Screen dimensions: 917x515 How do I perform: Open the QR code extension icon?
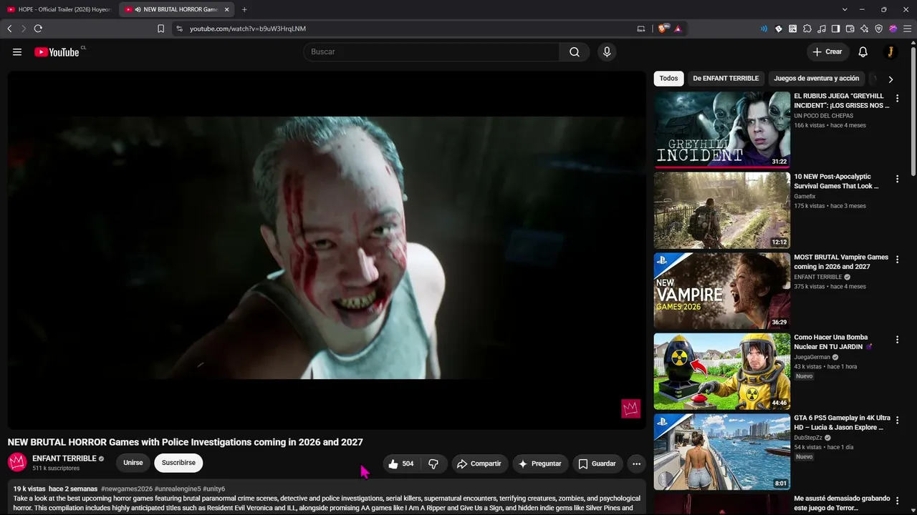pyautogui.click(x=793, y=29)
